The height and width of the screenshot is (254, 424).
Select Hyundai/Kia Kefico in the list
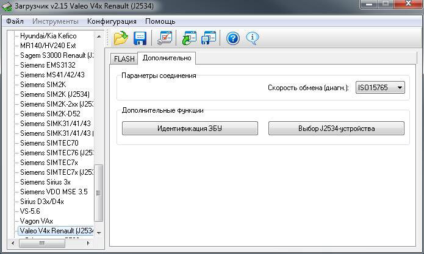(x=48, y=36)
